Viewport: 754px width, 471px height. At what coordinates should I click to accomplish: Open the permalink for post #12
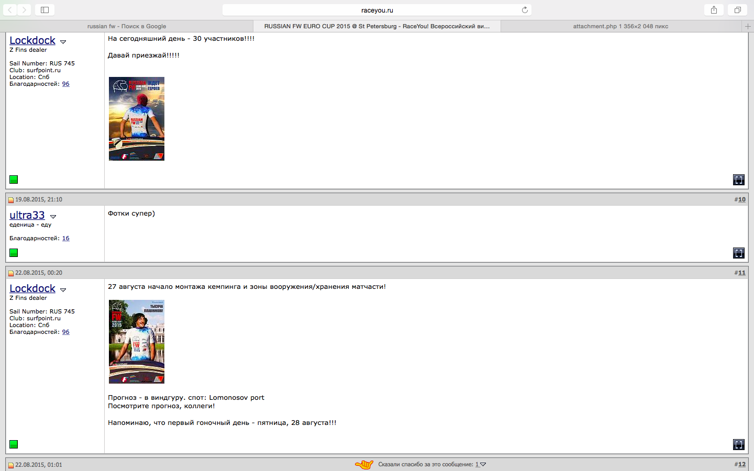[741, 464]
